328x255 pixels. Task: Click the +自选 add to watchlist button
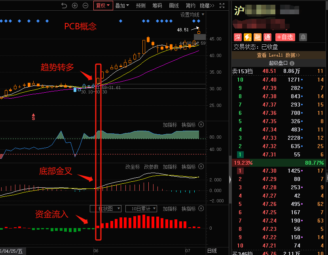[x=285, y=37]
